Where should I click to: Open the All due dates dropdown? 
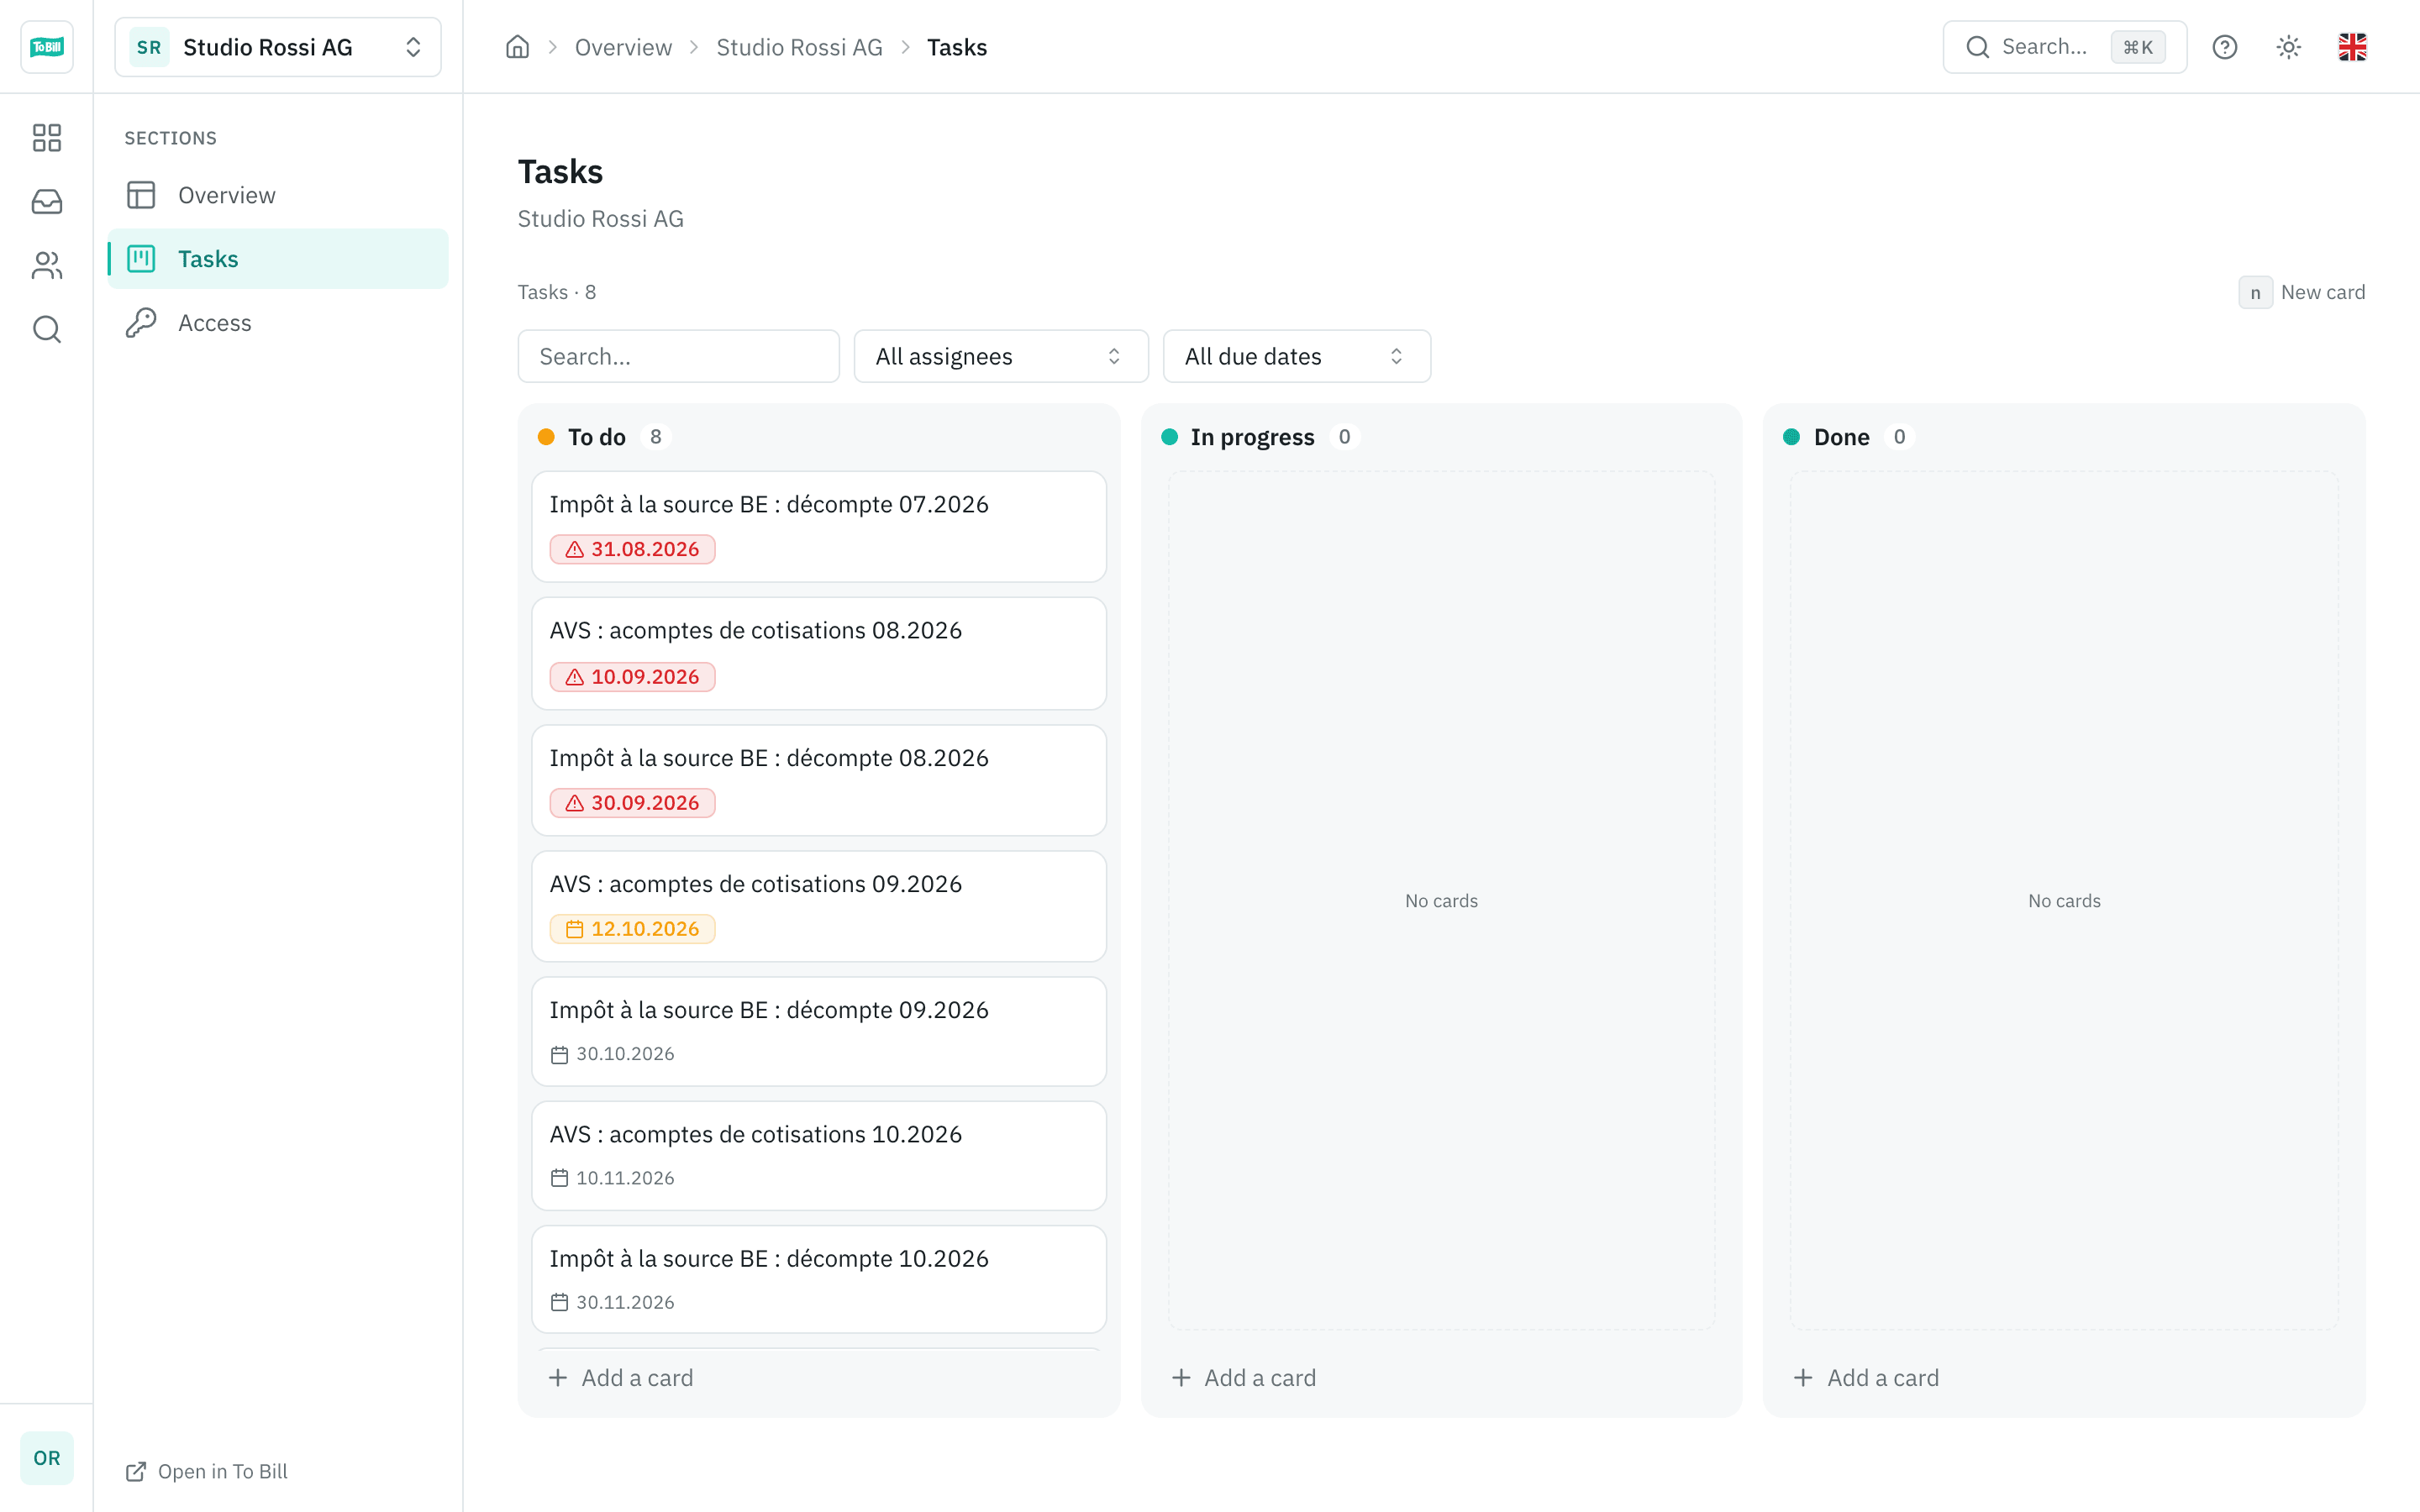click(1296, 356)
